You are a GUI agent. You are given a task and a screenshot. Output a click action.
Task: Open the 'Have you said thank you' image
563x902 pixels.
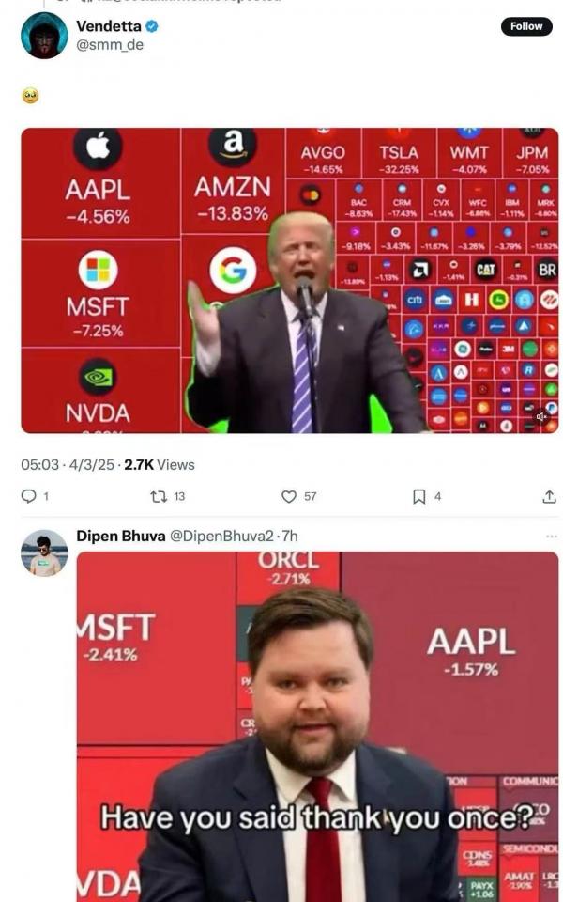click(x=317, y=726)
